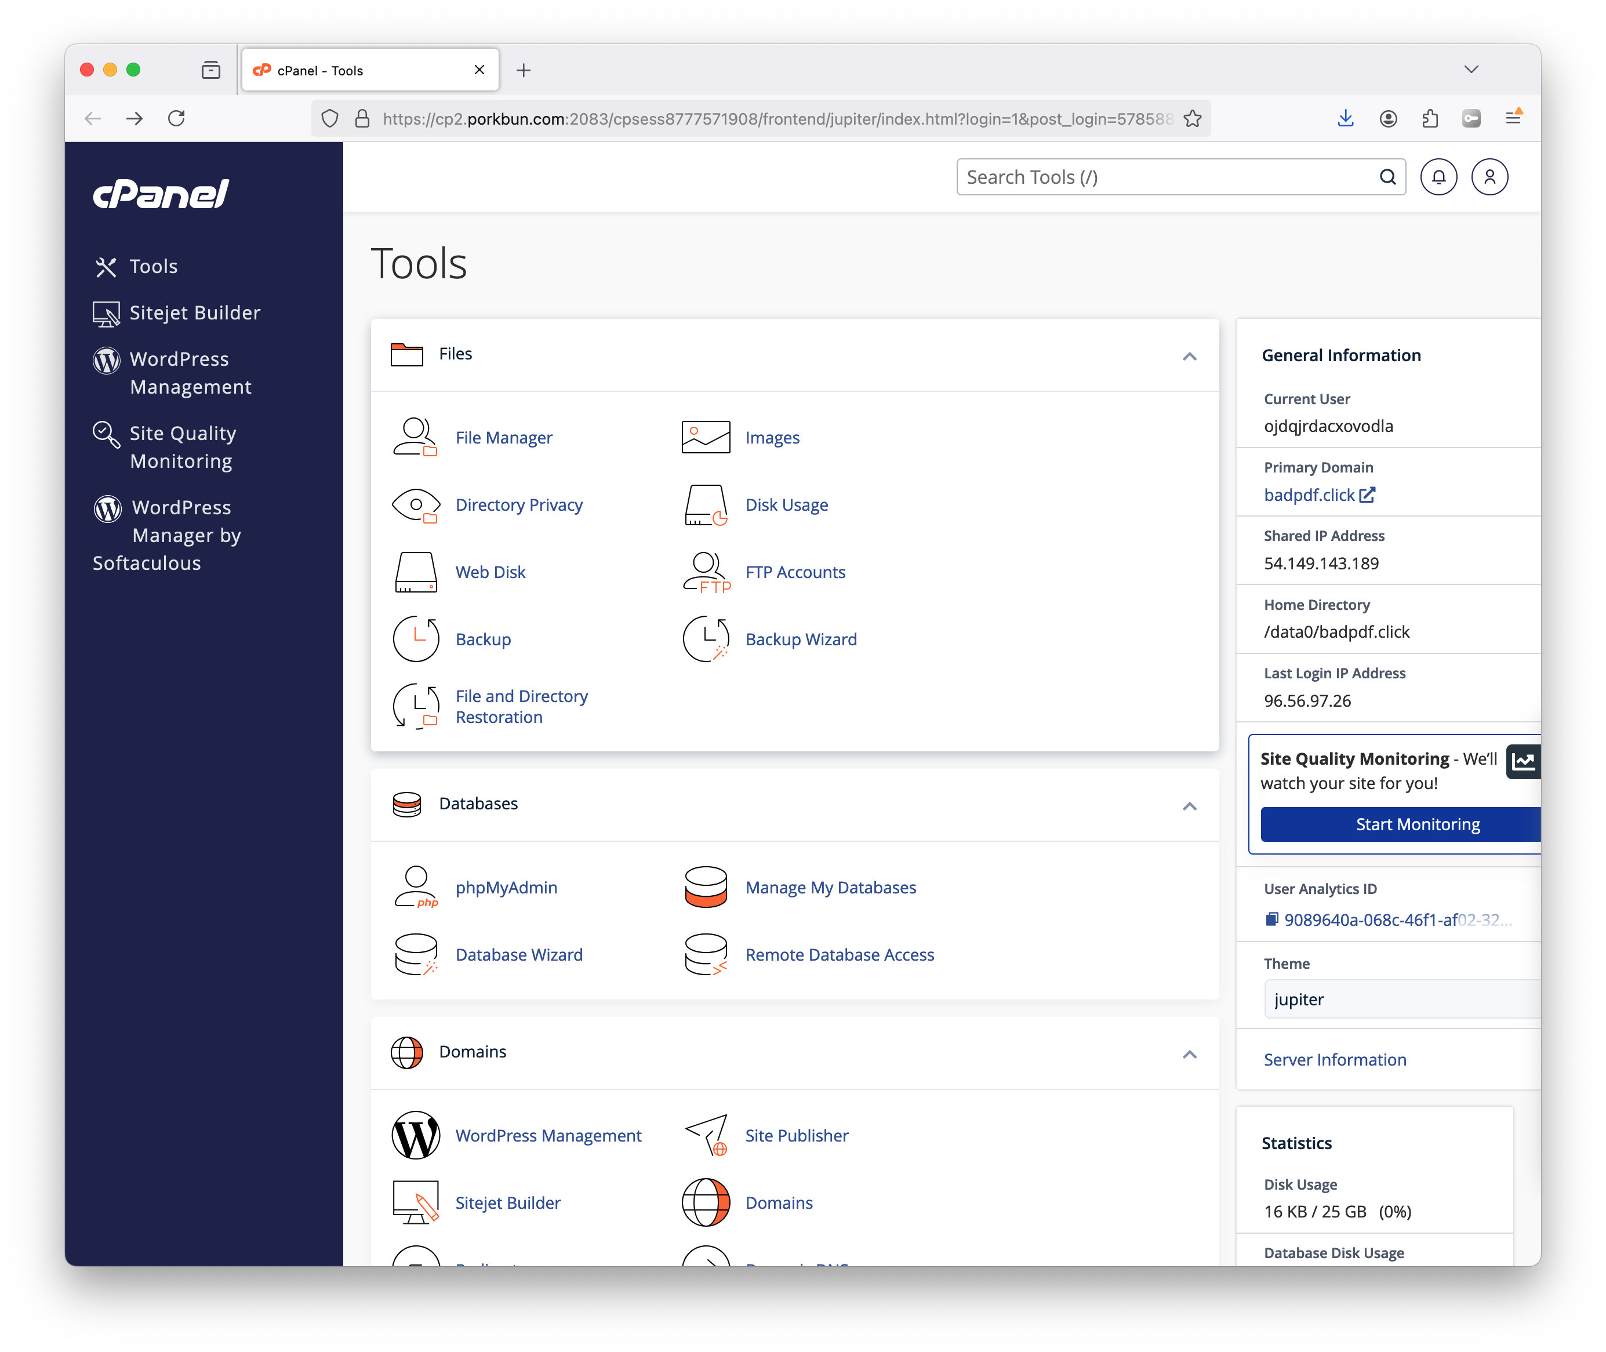The height and width of the screenshot is (1352, 1606).
Task: Select Sitejet Builder in sidebar
Action: coord(194,312)
